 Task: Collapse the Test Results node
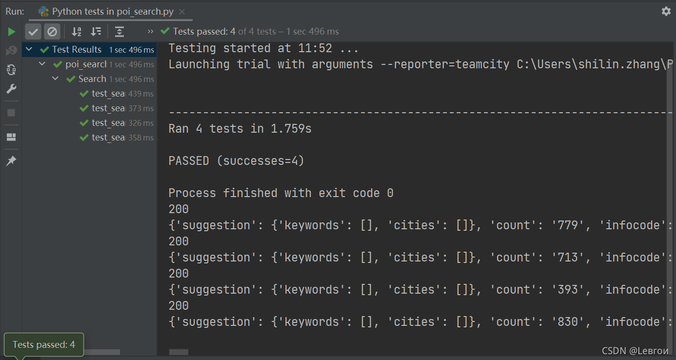[29, 50]
